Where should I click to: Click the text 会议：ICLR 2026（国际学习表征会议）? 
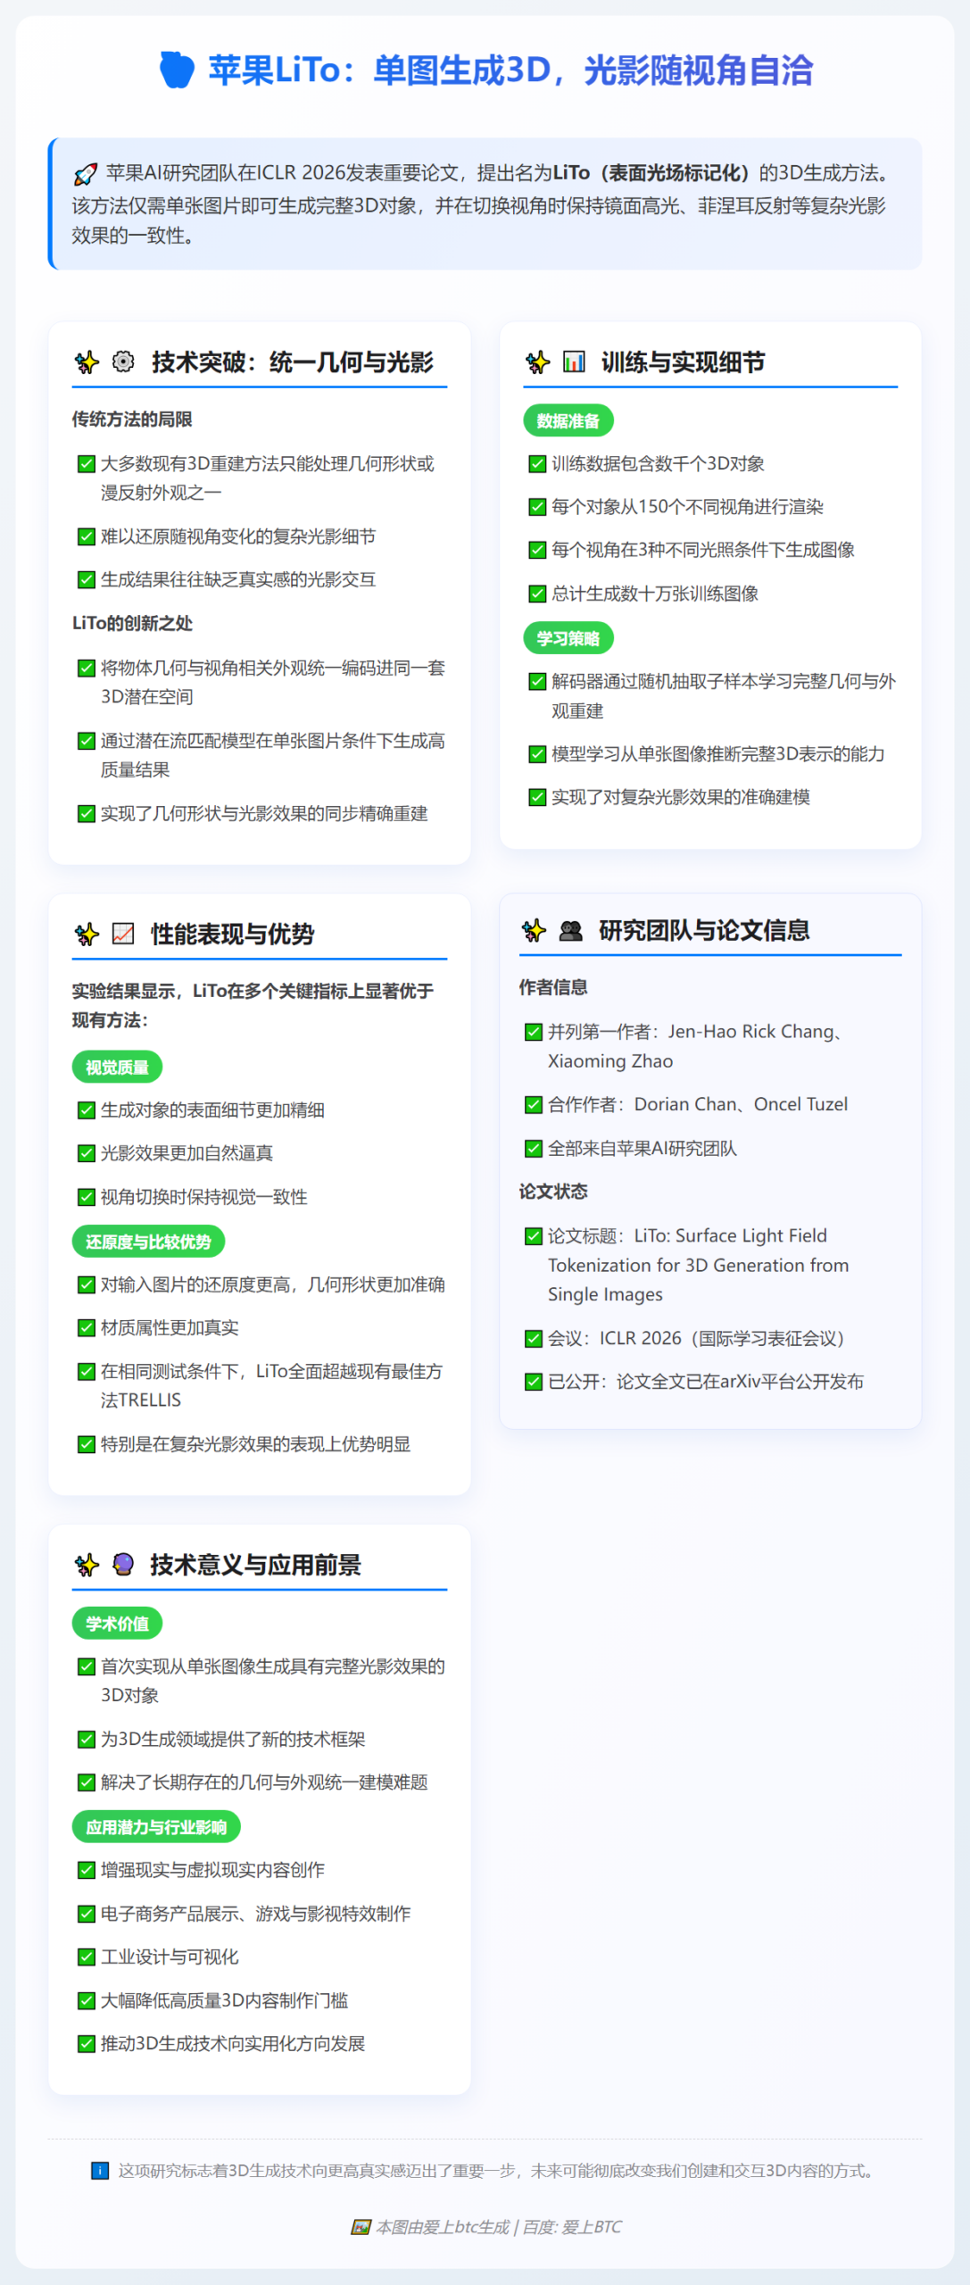coord(696,1338)
